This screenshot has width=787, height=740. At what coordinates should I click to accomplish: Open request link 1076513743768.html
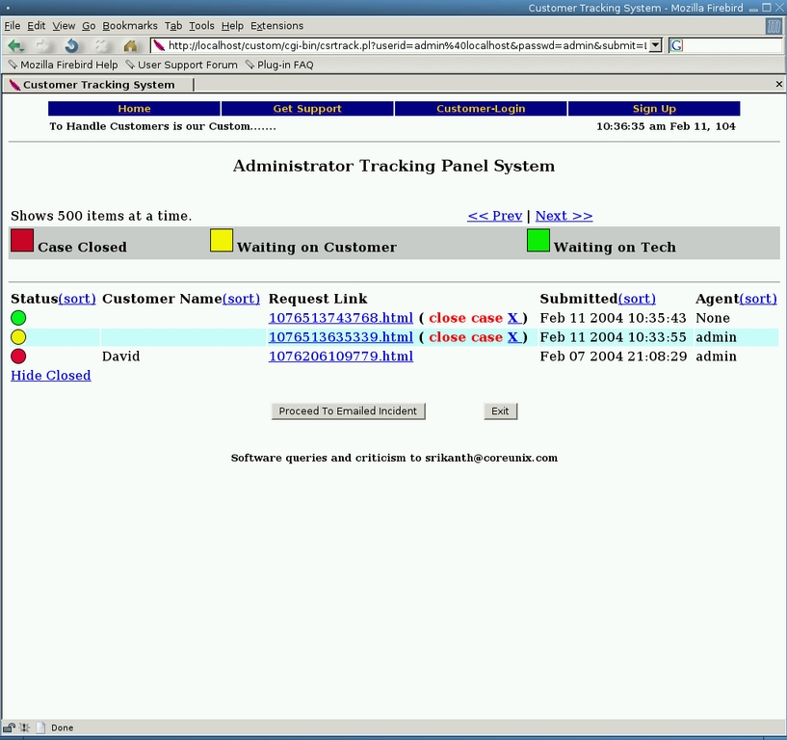click(340, 318)
